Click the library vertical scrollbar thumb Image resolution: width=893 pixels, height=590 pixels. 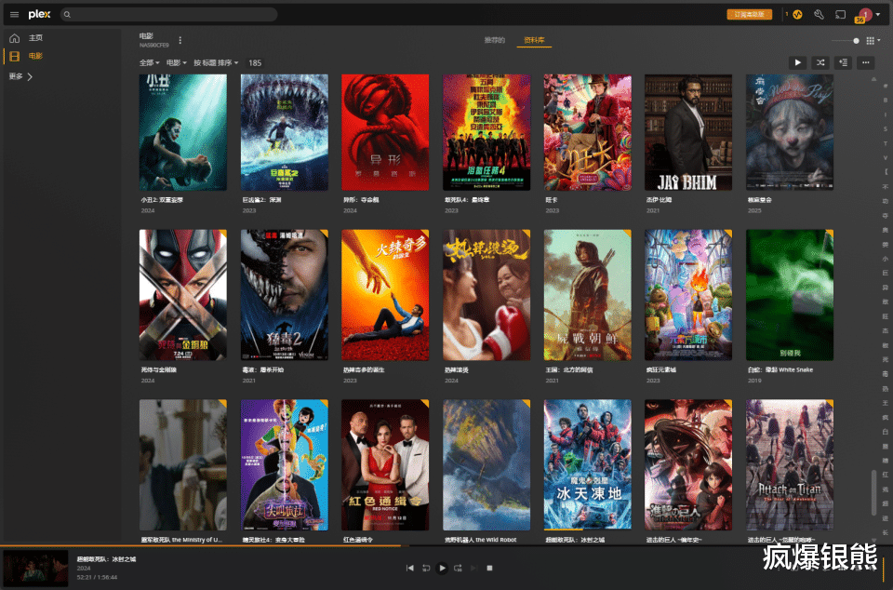(873, 492)
